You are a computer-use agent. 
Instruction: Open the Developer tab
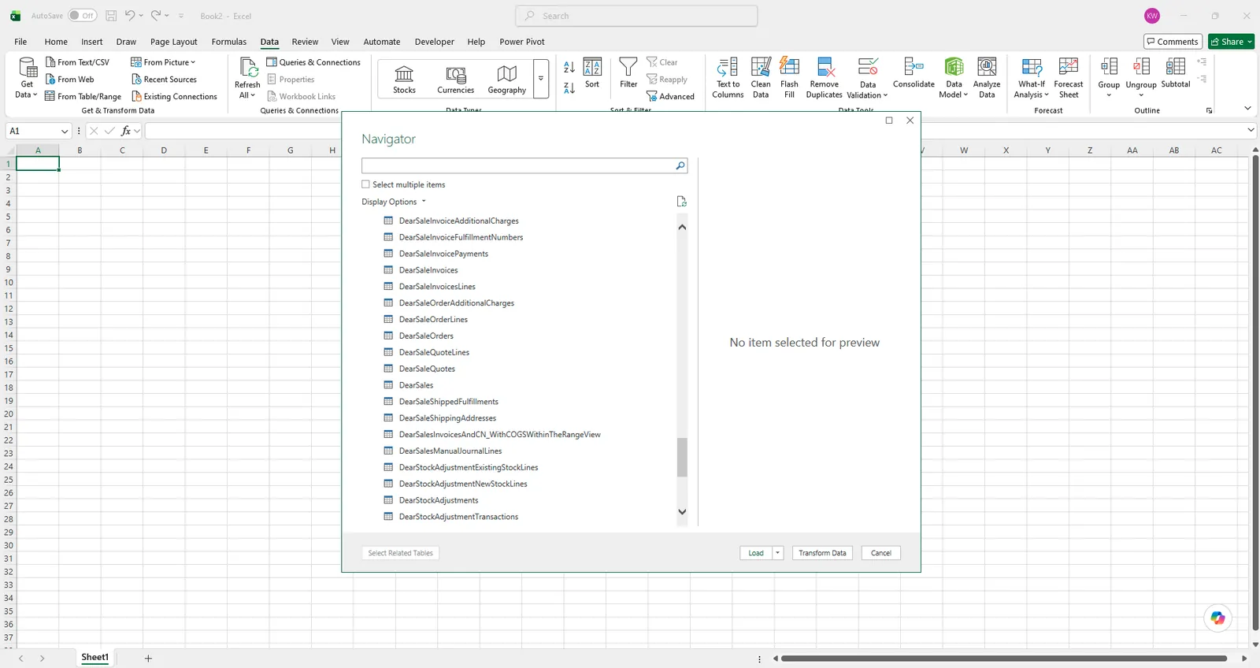coord(434,42)
